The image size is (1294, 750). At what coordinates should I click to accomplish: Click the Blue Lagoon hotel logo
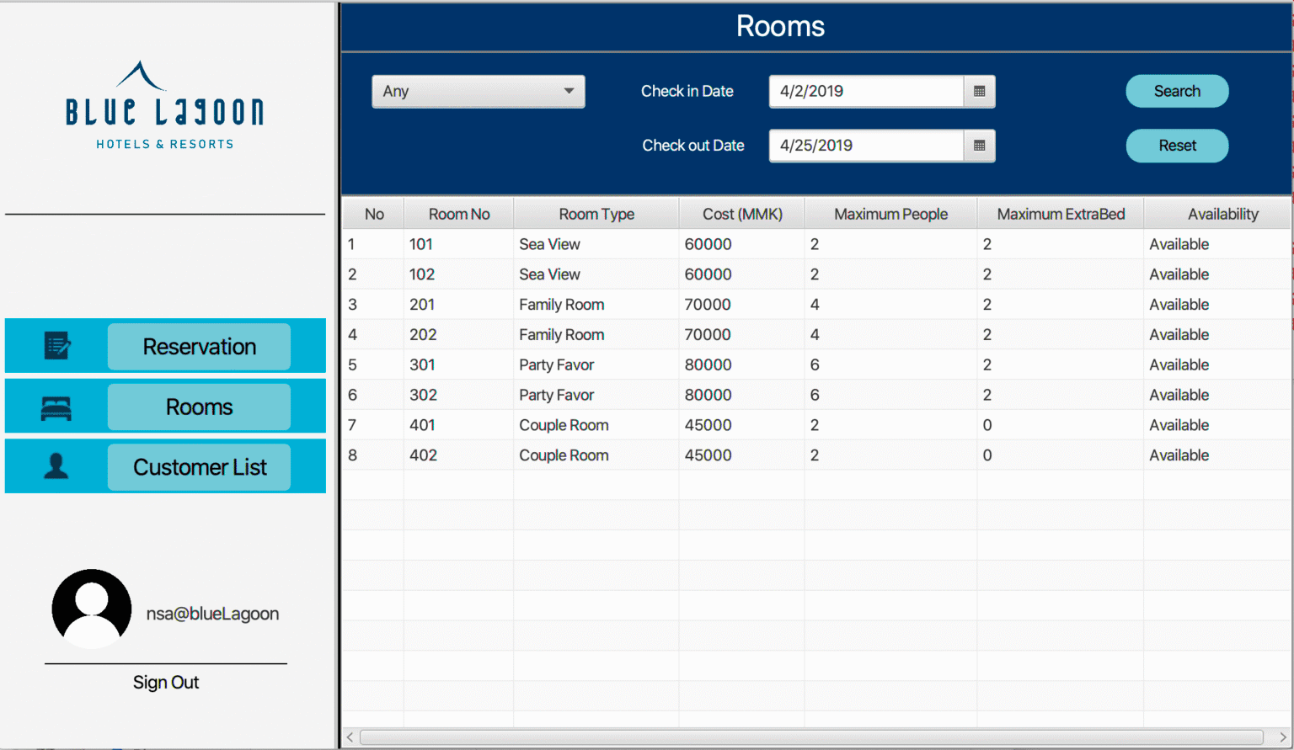[164, 104]
